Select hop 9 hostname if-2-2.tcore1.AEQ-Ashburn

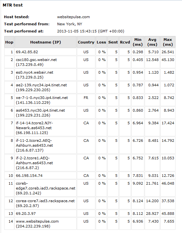34,161
